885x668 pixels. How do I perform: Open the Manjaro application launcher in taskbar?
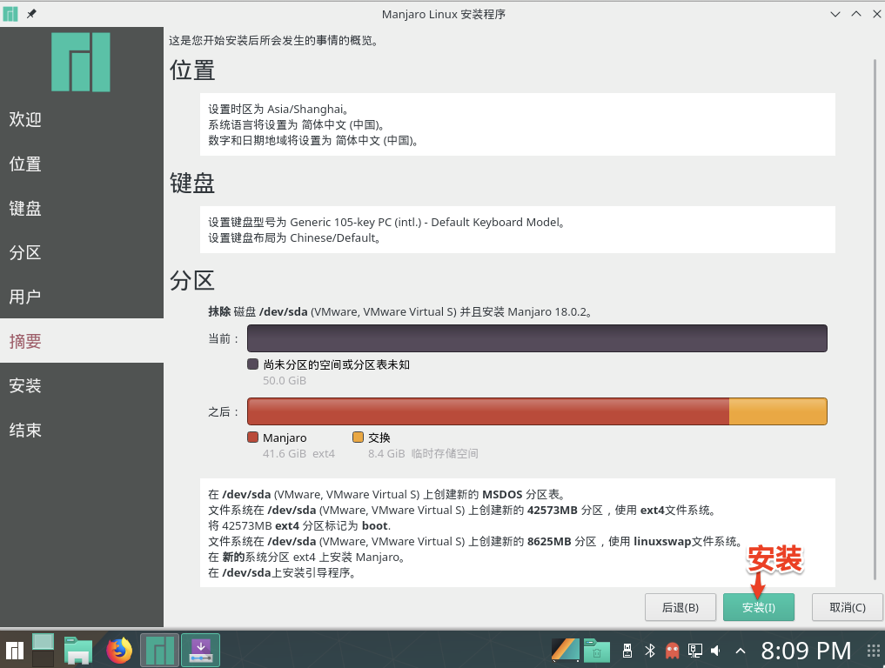pyautogui.click(x=14, y=651)
